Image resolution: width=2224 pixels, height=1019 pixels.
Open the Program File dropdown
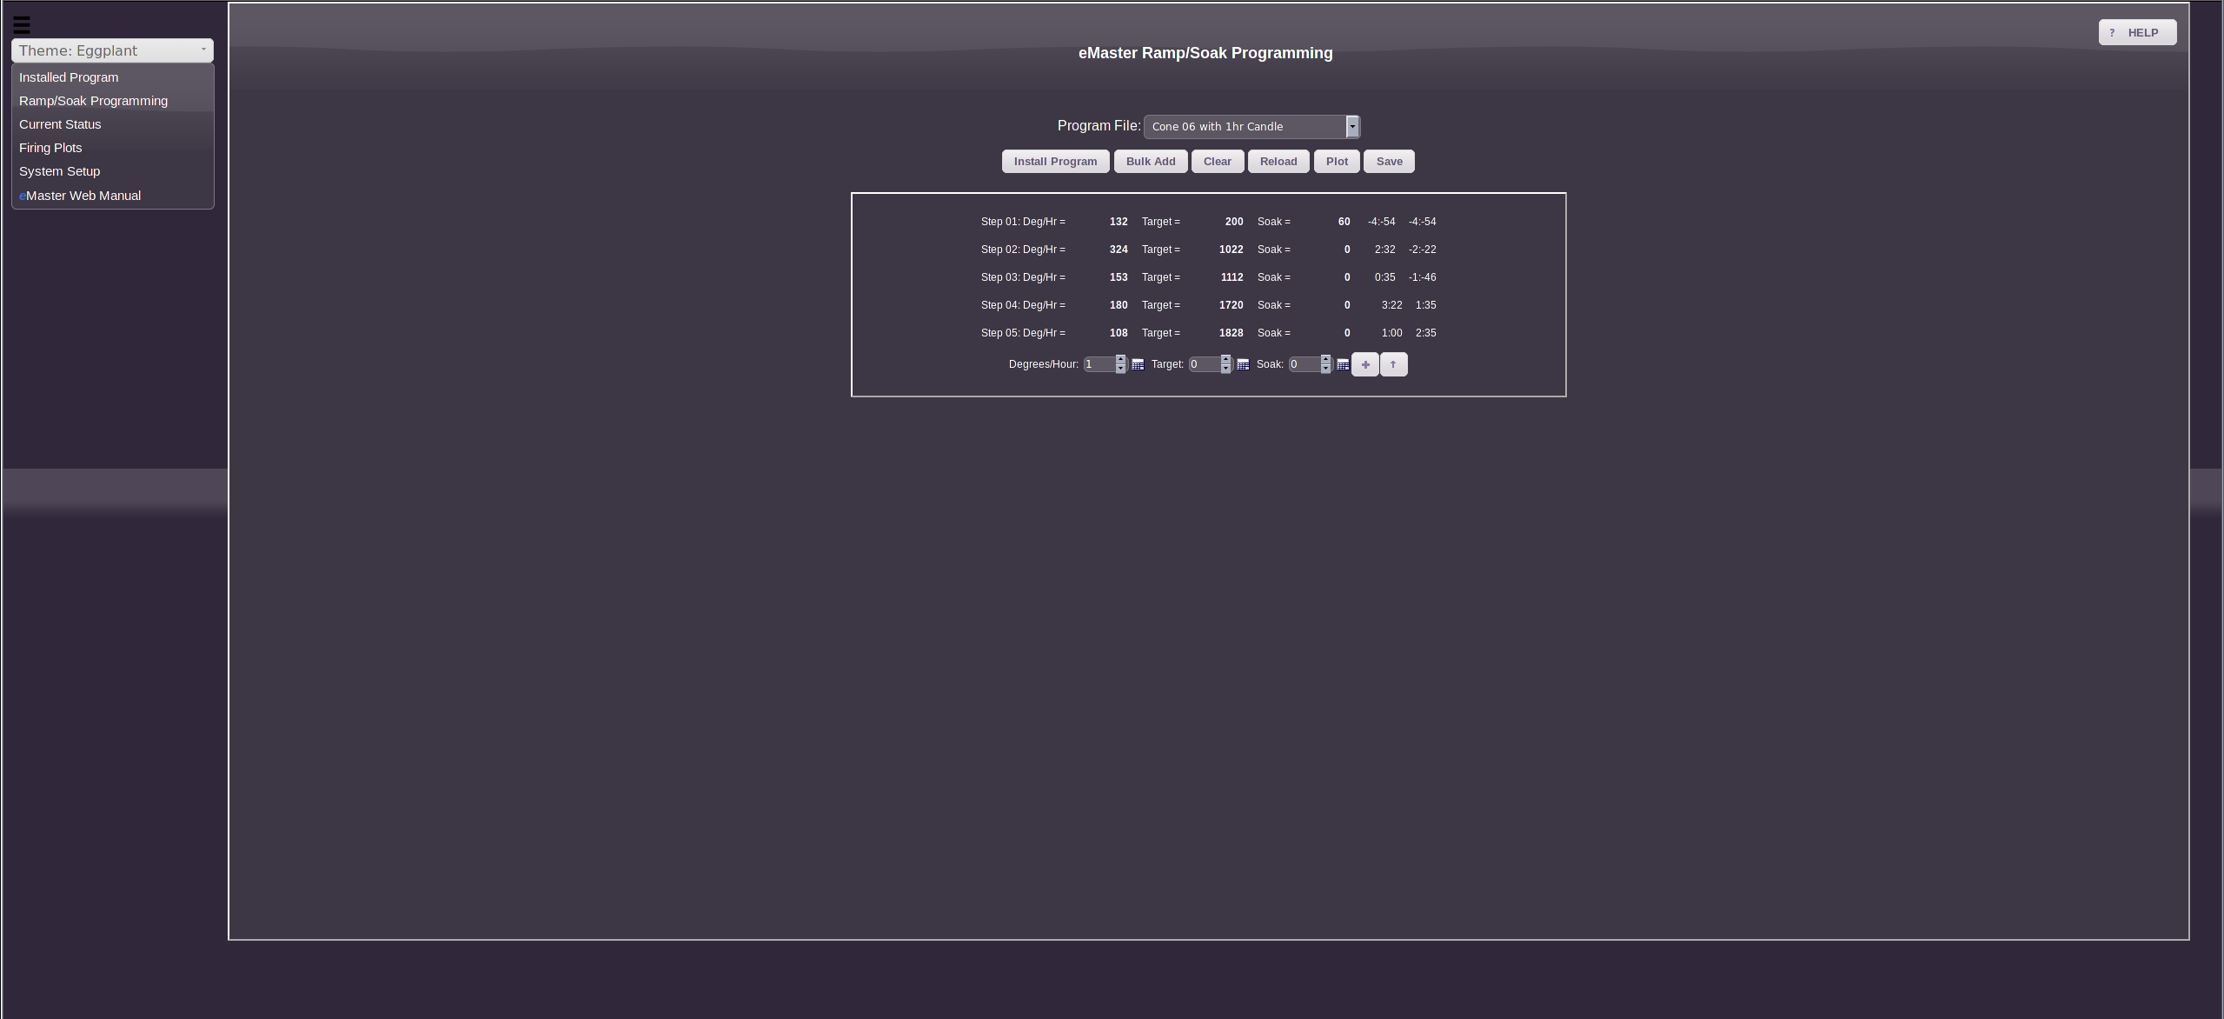(1243, 126)
